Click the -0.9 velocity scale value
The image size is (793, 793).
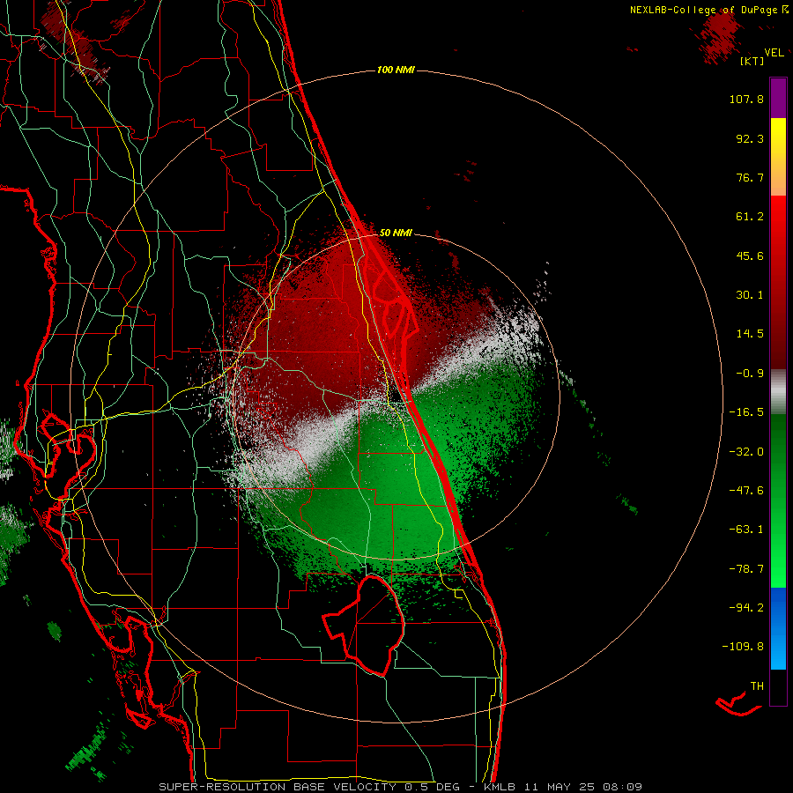point(750,374)
